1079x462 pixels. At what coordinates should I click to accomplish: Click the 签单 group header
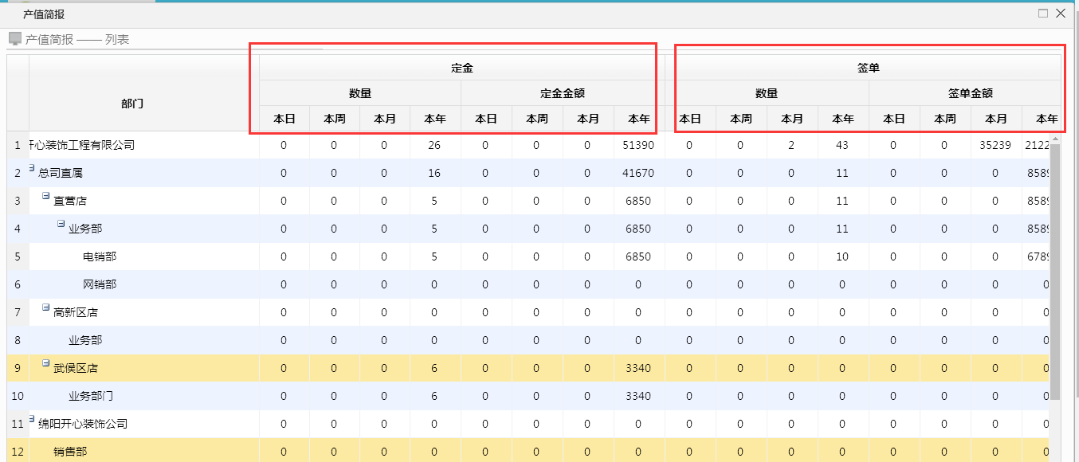pos(868,69)
